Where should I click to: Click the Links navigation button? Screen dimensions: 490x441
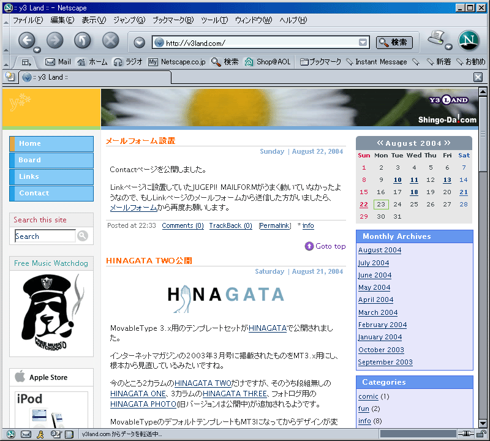click(x=51, y=176)
